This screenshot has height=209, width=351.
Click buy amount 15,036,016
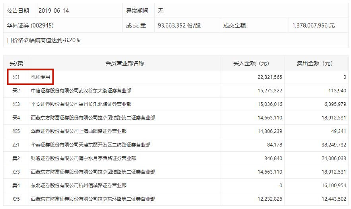pos(270,104)
